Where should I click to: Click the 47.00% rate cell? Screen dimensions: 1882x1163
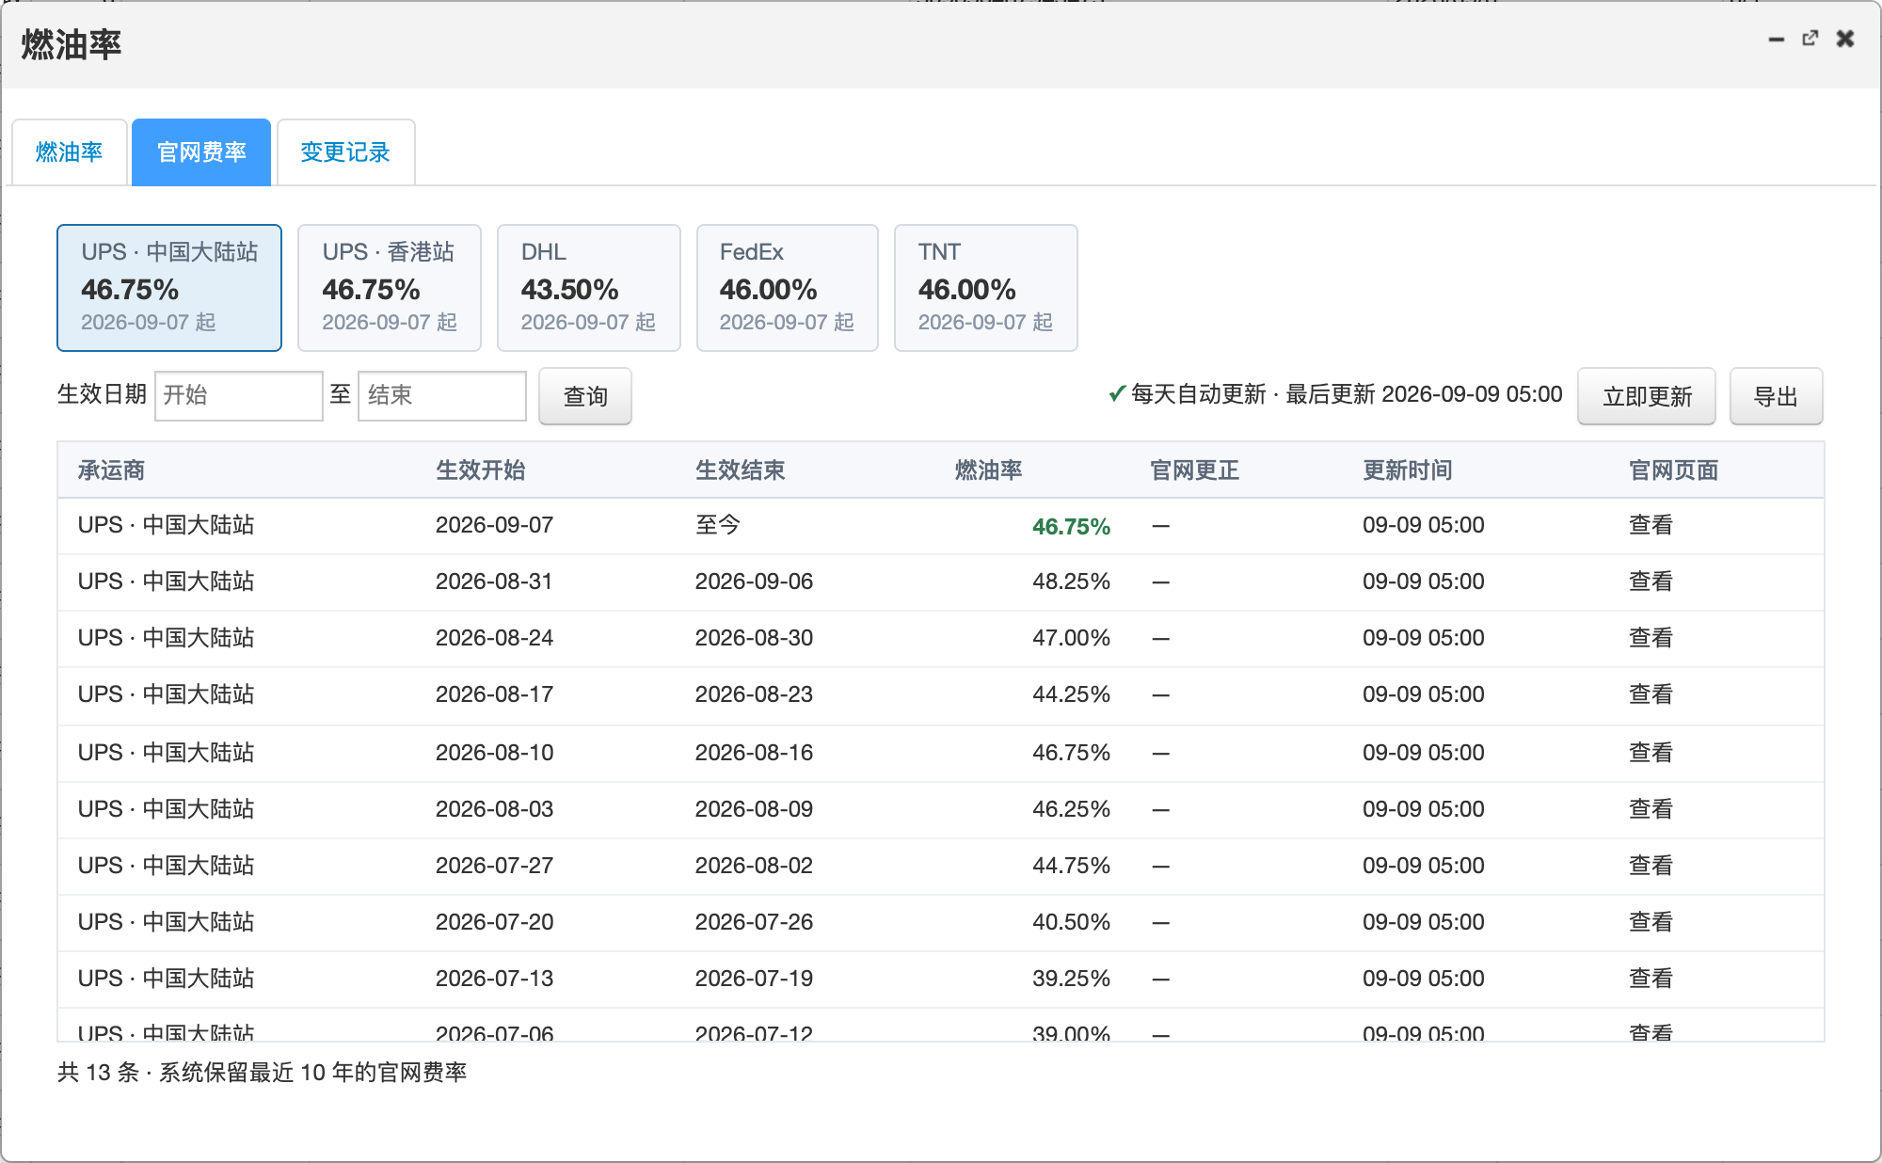click(x=1071, y=638)
